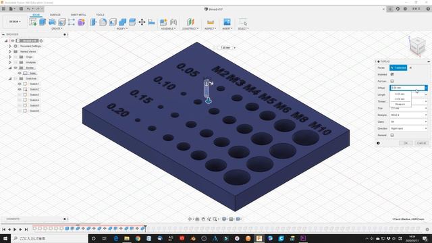Toggle visibility of Sketch3
Image resolution: width=432 pixels, height=243 pixels.
pos(20,94)
